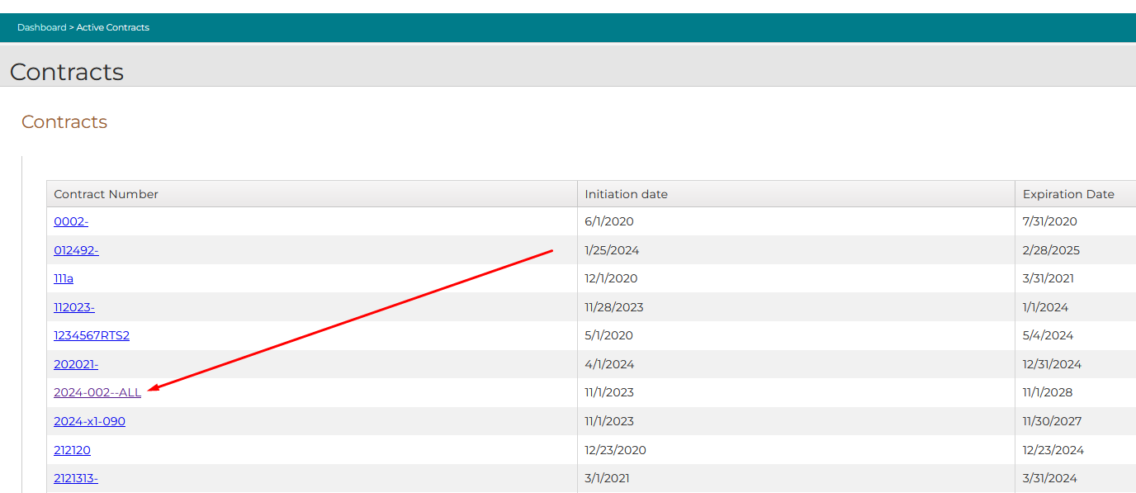Click the brown Contracts section heading

[64, 122]
